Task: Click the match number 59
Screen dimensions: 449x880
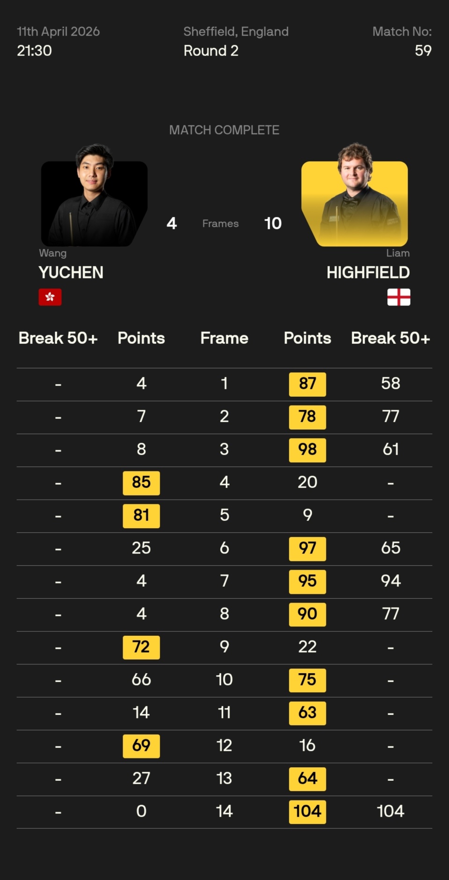Action: [423, 51]
